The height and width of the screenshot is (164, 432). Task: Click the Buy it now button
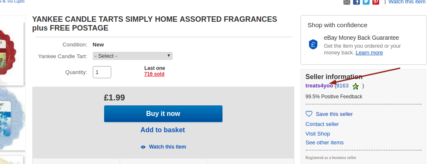tap(163, 114)
